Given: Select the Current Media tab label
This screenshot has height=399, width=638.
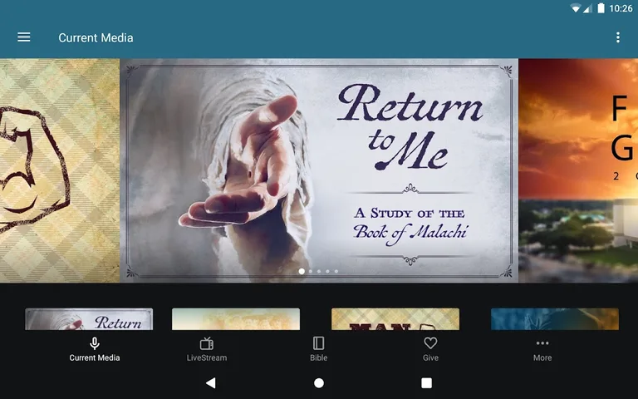Looking at the screenshot, I should (x=95, y=358).
